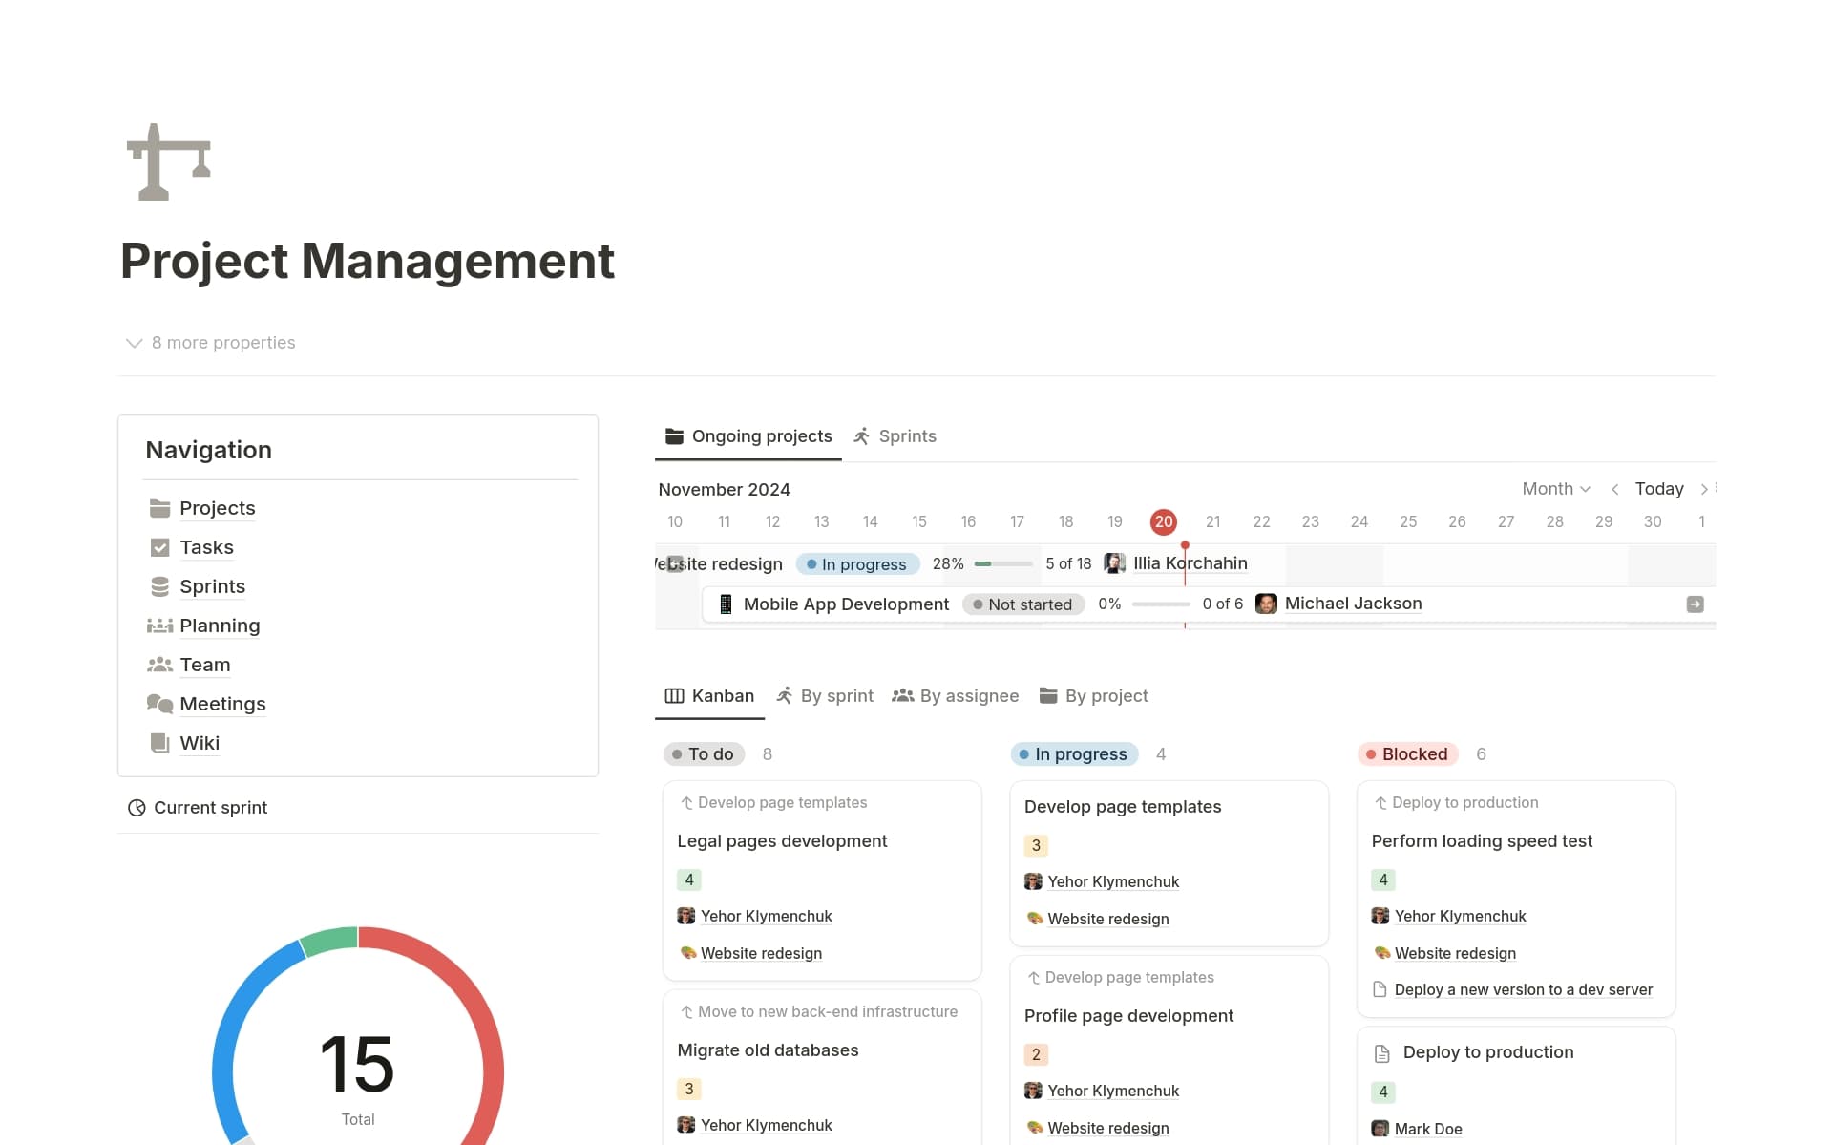Image resolution: width=1833 pixels, height=1145 pixels.
Task: Click the Today button above the timeline
Action: tap(1659, 488)
